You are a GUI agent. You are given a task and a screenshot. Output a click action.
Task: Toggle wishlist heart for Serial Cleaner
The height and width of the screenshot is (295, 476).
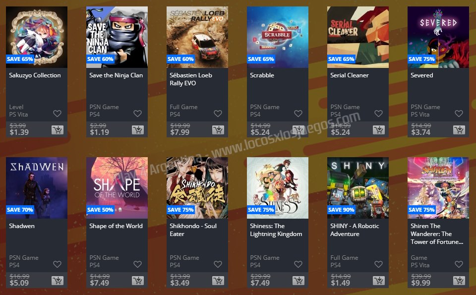click(x=378, y=114)
